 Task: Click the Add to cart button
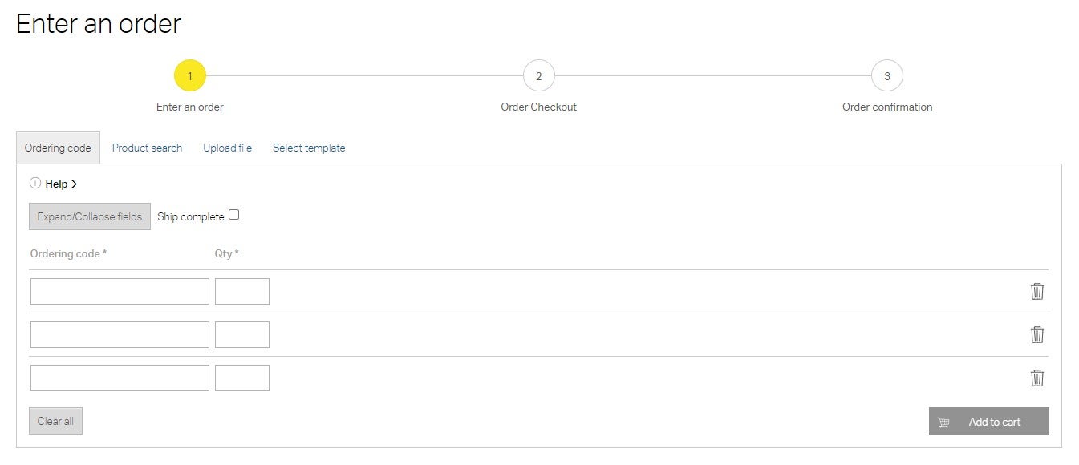tap(988, 422)
